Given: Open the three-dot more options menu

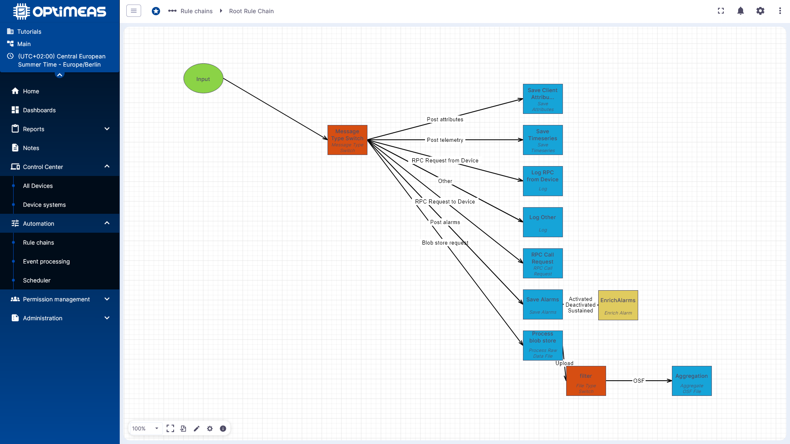Looking at the screenshot, I should click(x=780, y=11).
